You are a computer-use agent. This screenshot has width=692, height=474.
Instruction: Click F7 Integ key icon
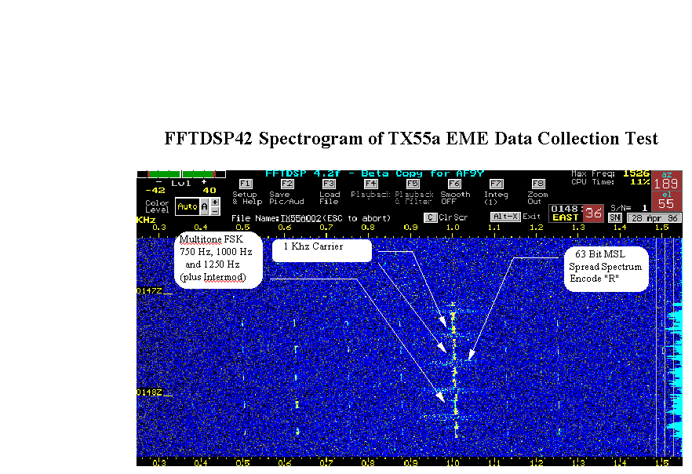click(x=496, y=183)
